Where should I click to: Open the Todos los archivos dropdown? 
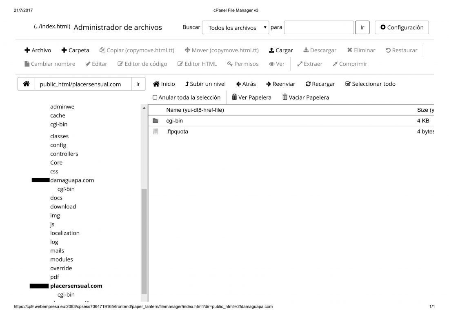236,27
